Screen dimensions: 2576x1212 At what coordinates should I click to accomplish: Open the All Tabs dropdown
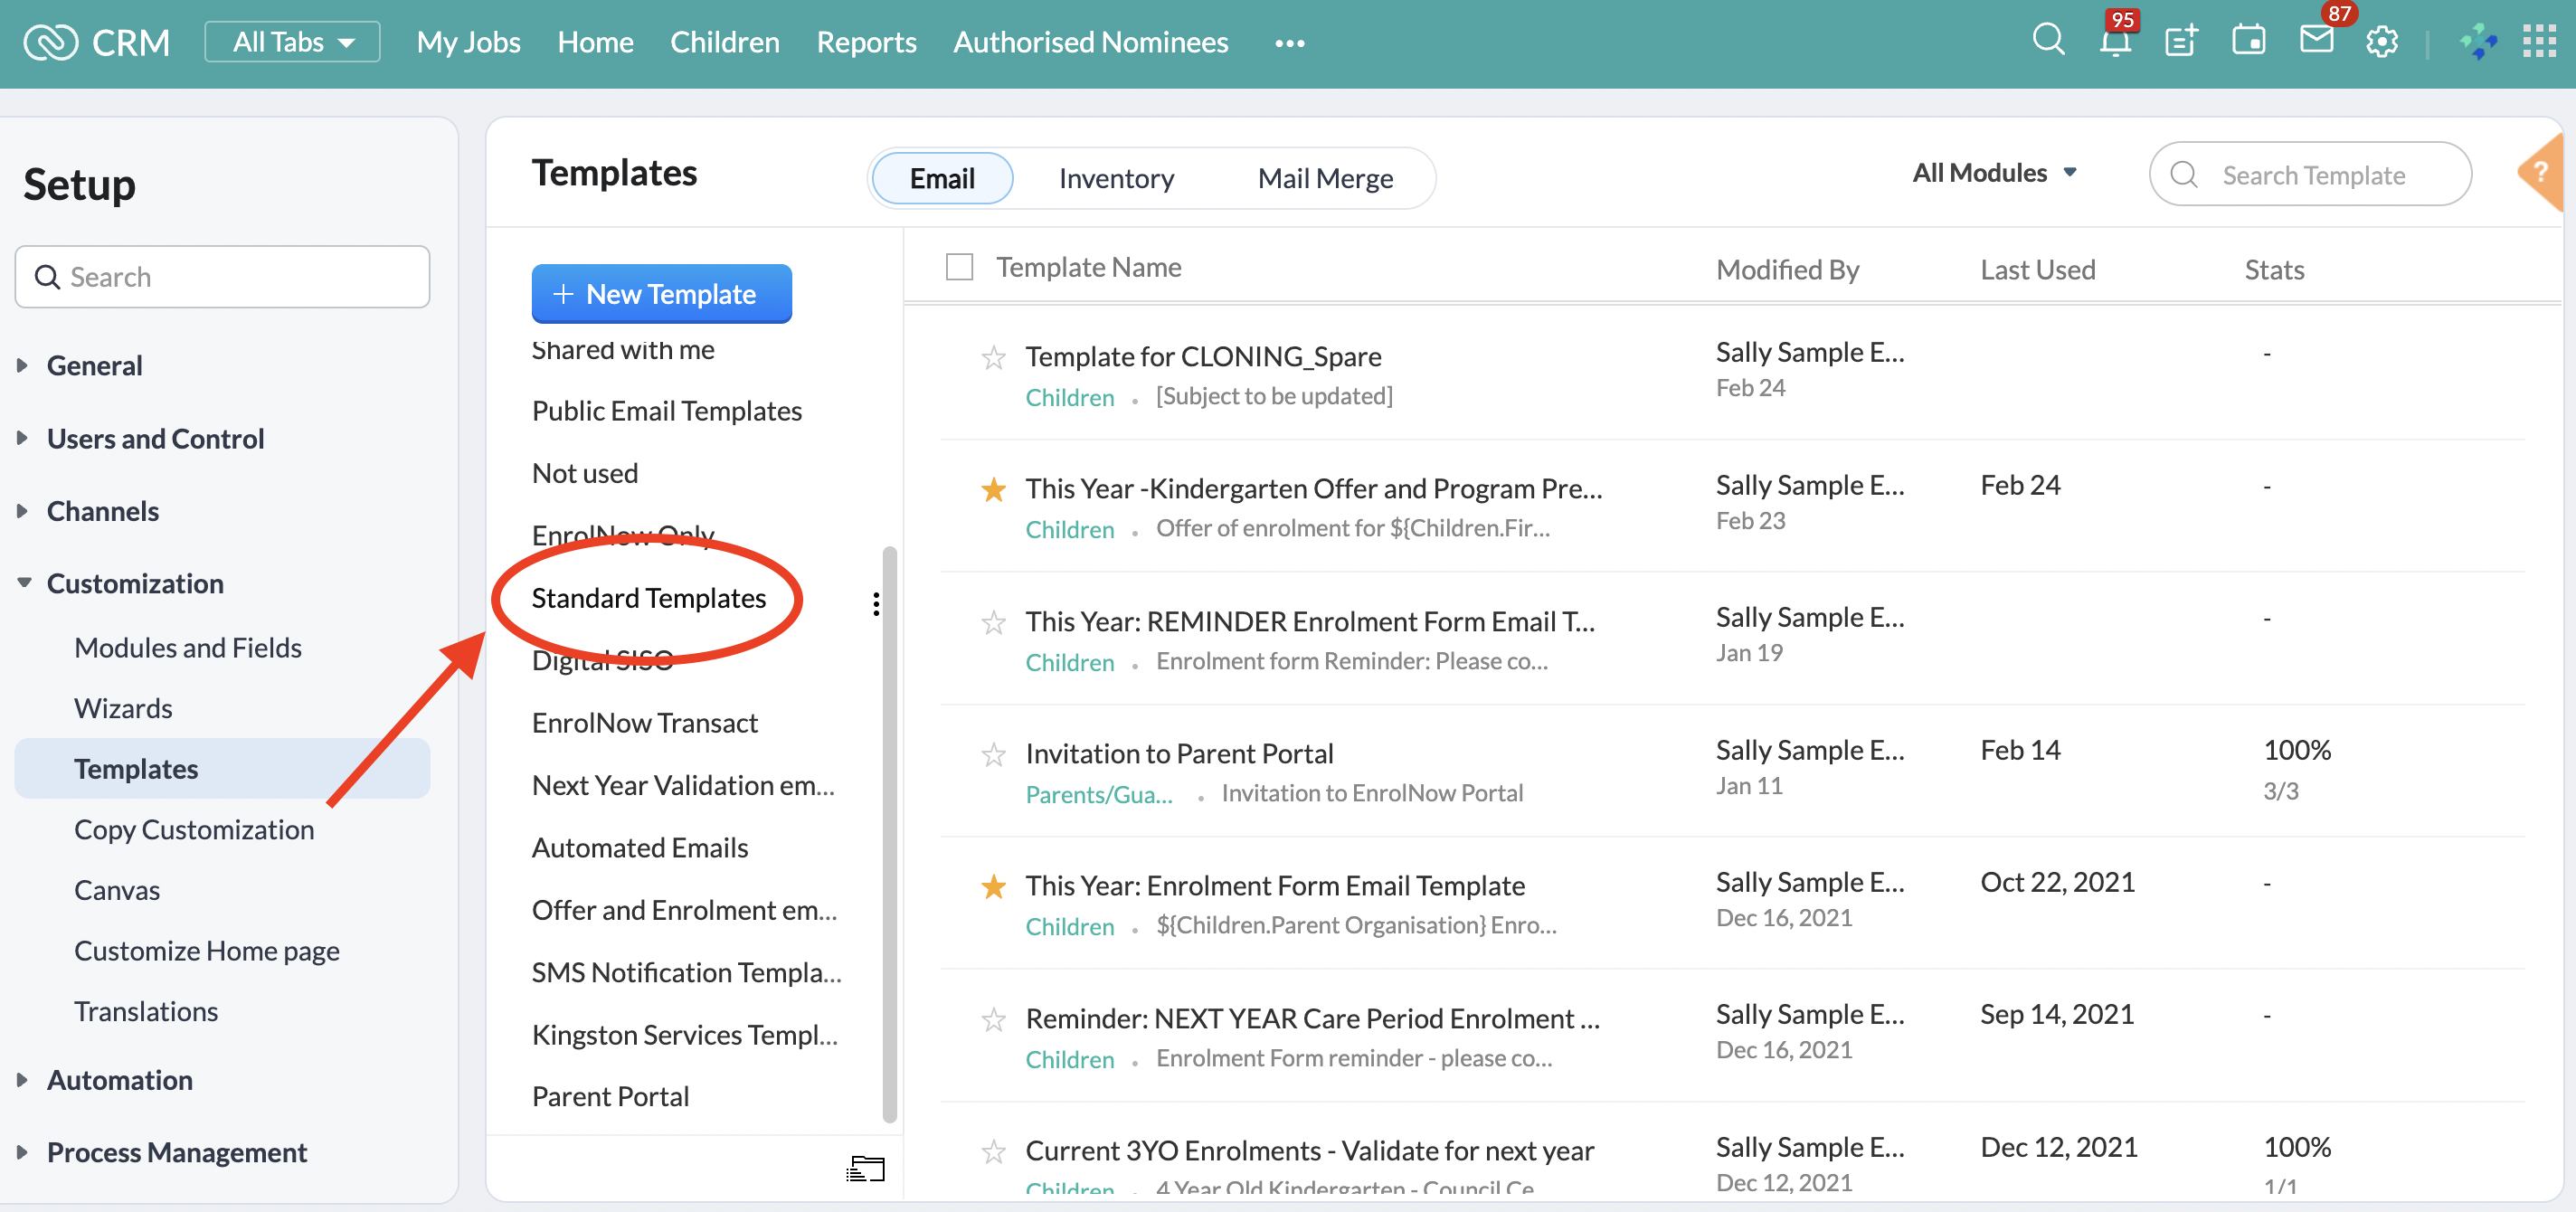pyautogui.click(x=292, y=42)
